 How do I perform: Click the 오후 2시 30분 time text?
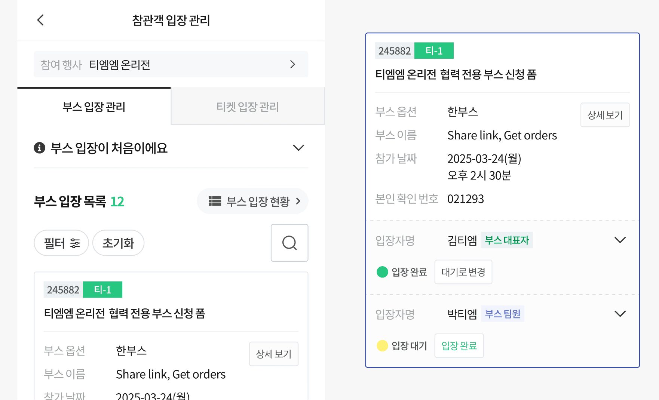pyautogui.click(x=479, y=175)
